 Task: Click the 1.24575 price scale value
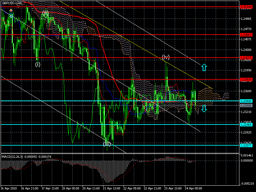click(x=246, y=39)
